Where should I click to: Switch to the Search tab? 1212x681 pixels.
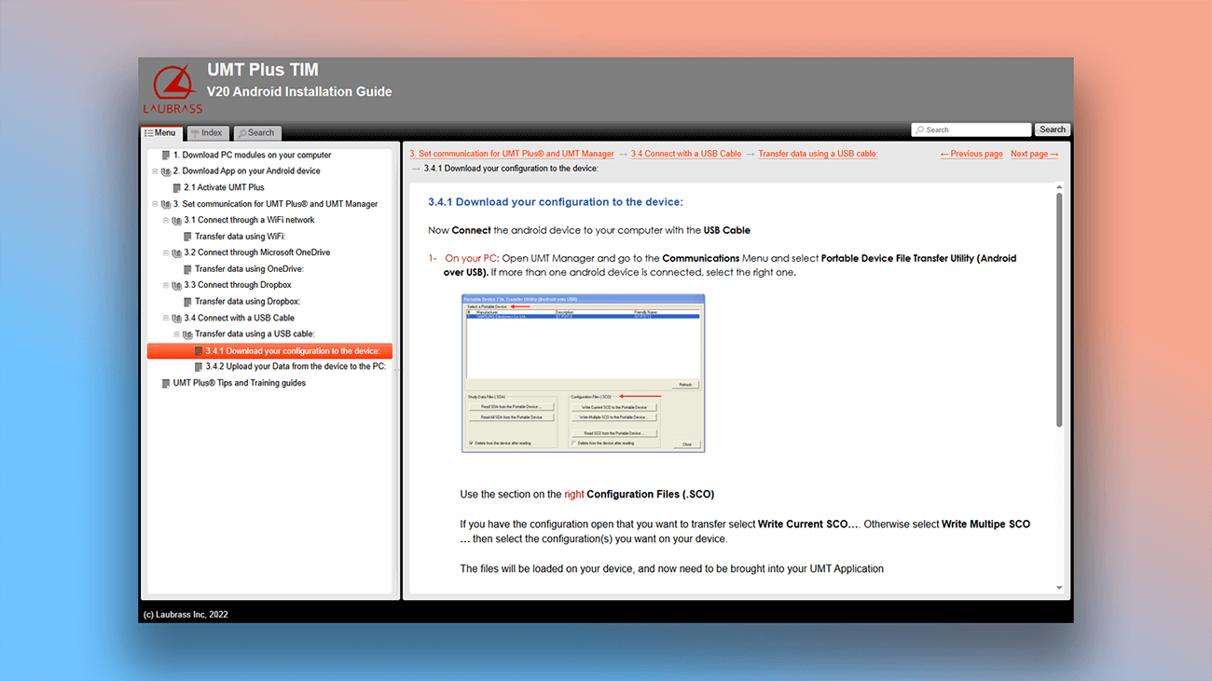[257, 132]
